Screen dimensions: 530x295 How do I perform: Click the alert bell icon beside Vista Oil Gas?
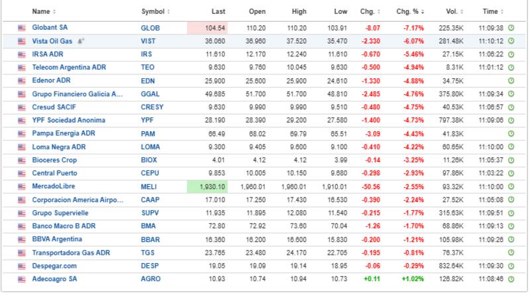(81, 40)
